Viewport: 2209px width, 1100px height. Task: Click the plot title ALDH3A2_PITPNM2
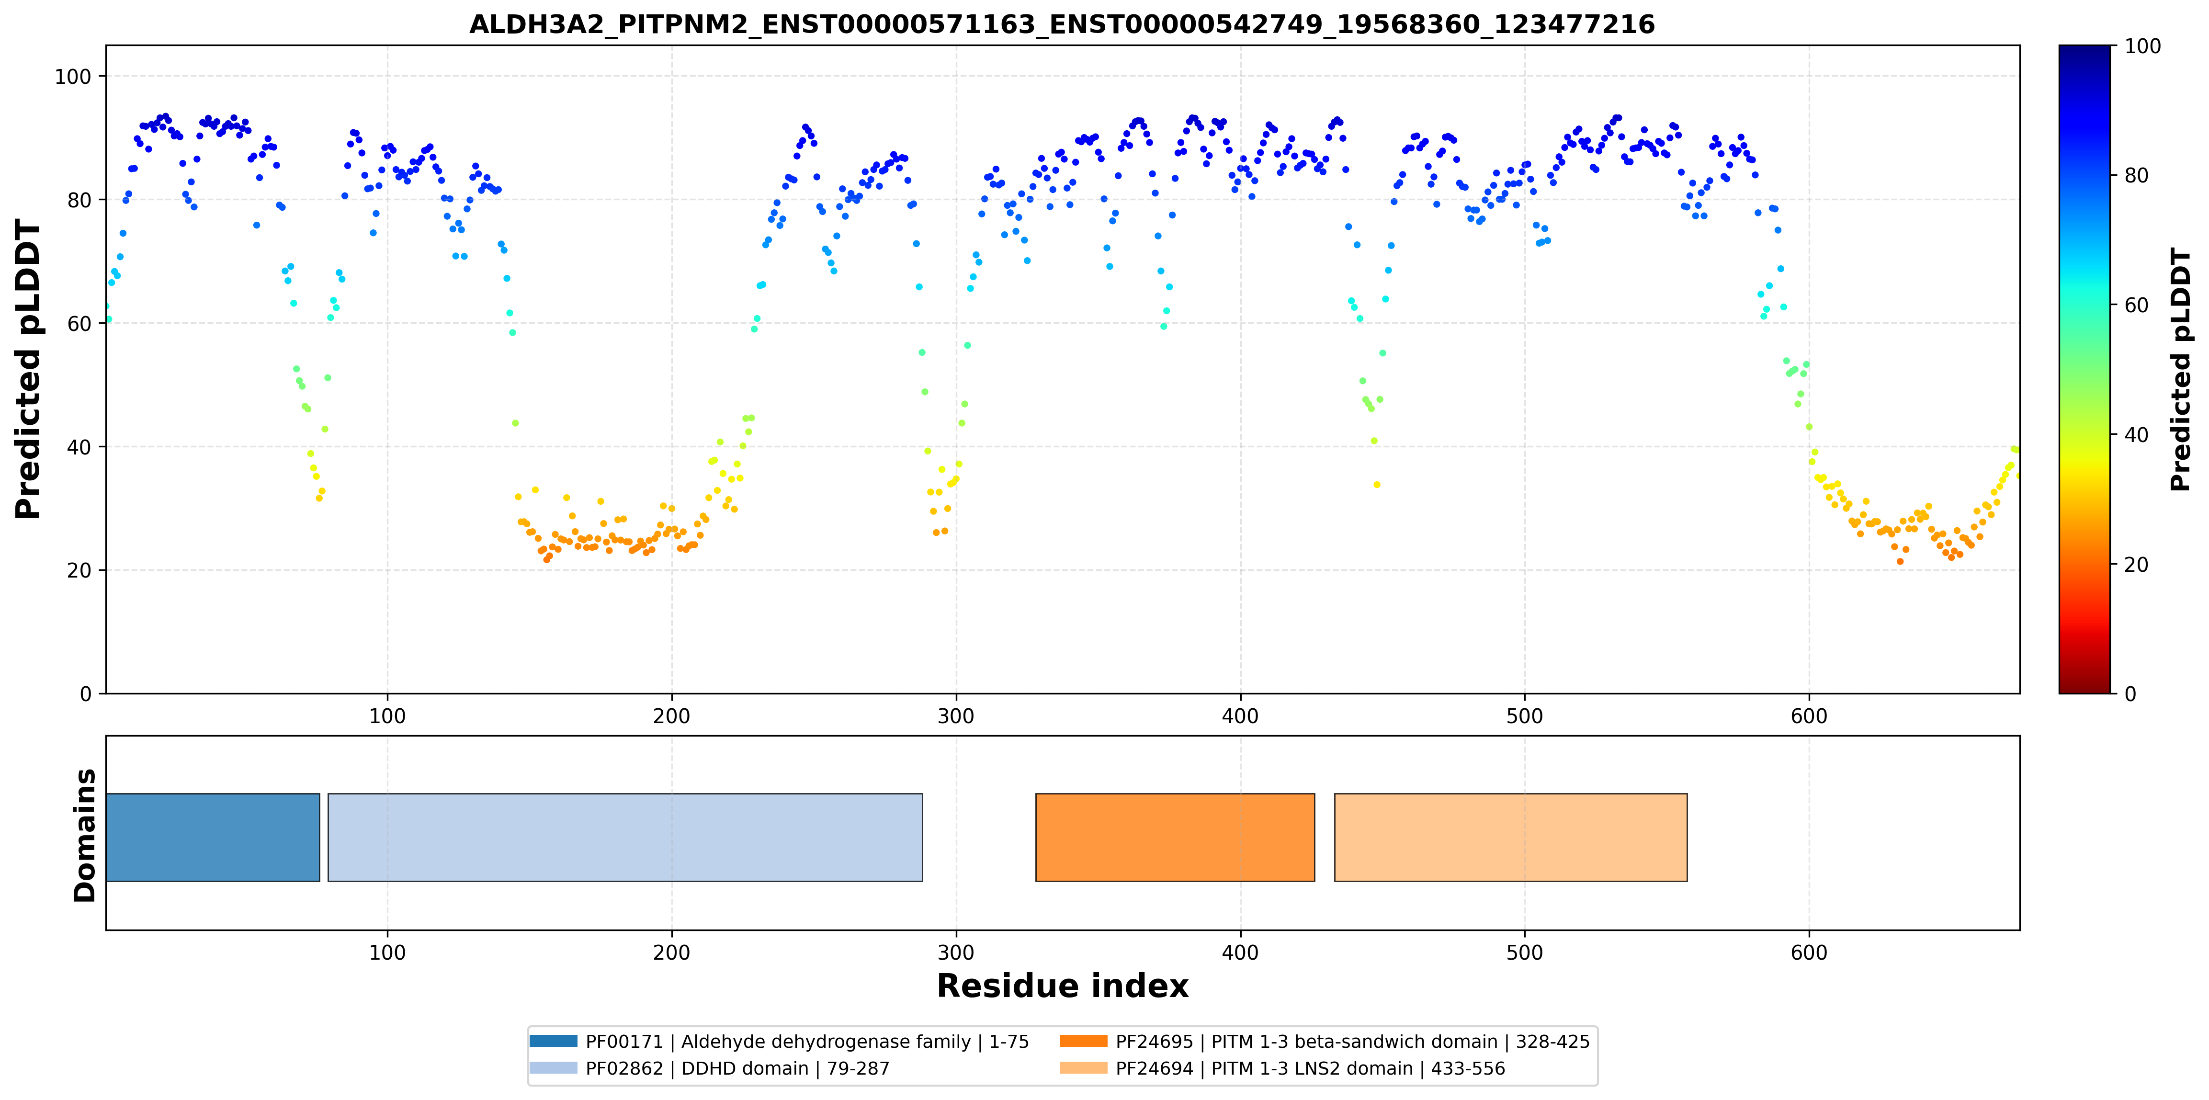pos(1062,24)
